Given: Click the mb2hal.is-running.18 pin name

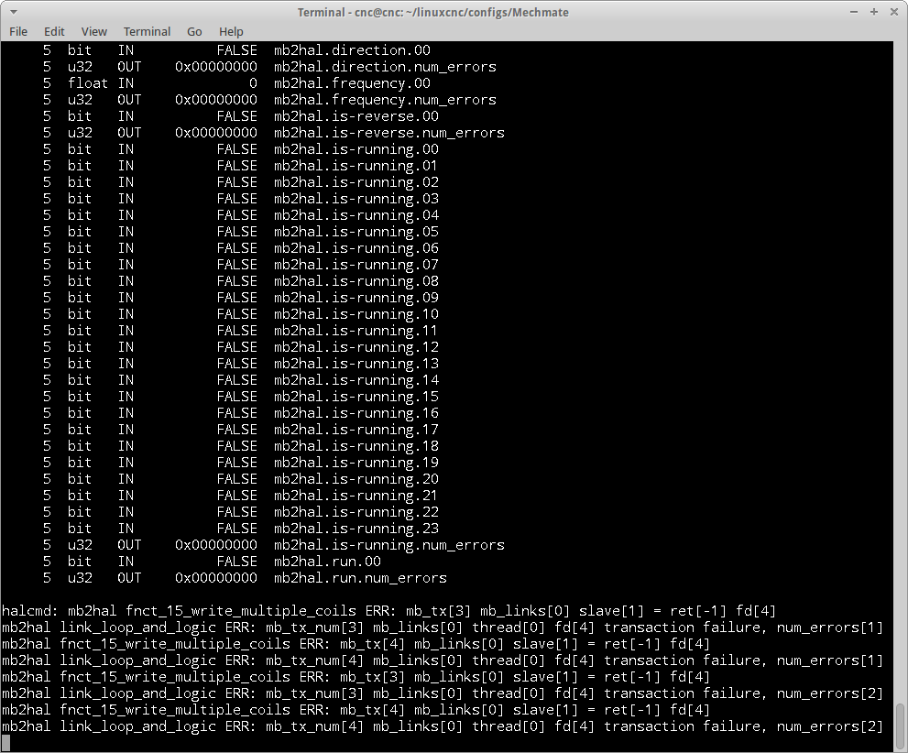Looking at the screenshot, I should click(356, 446).
